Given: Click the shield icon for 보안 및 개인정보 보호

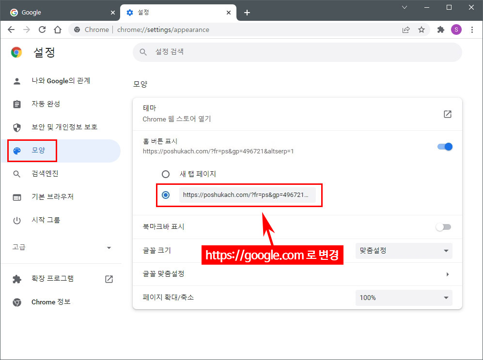Looking at the screenshot, I should click(17, 127).
